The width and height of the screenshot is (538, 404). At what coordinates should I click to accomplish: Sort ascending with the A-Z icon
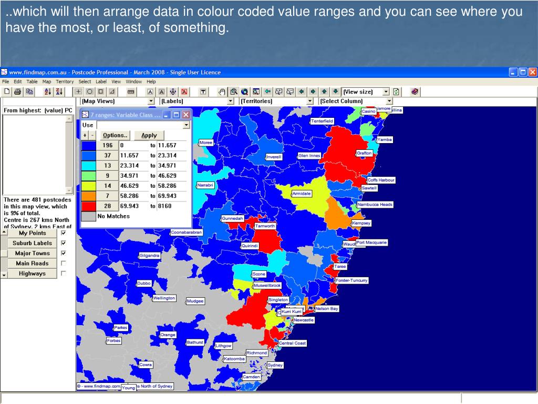point(48,92)
